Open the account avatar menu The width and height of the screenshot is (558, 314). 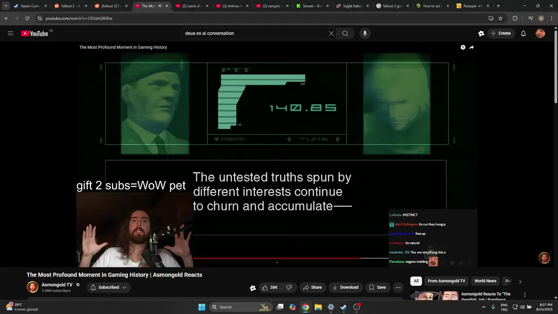(x=540, y=34)
